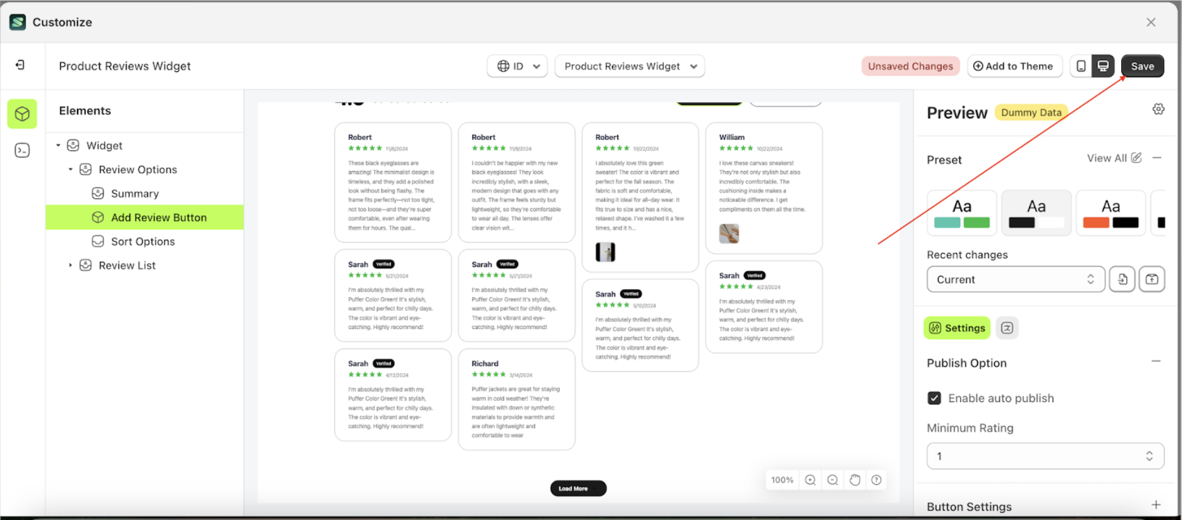
Task: Open the sweater review photo thumbnail
Action: [x=605, y=252]
